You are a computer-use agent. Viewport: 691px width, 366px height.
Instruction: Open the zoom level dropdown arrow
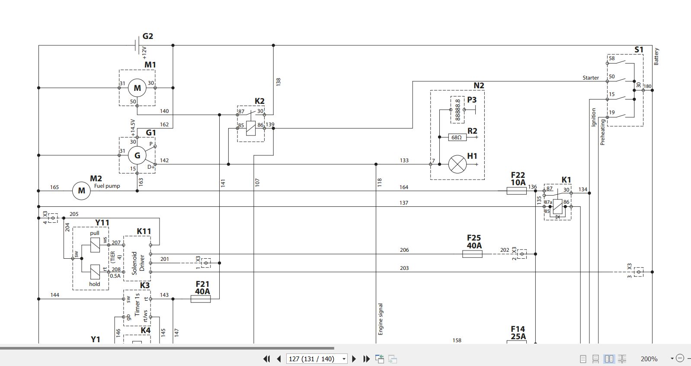(672, 358)
